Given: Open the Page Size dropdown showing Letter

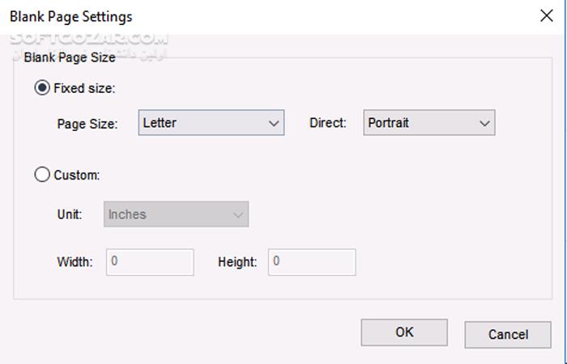Looking at the screenshot, I should [x=211, y=123].
